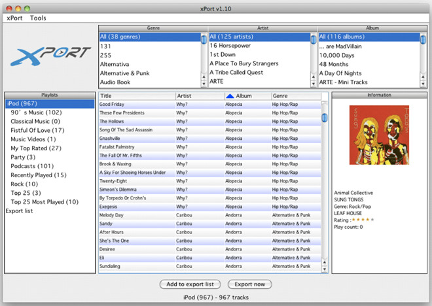The height and width of the screenshot is (306, 432).
Task: Select the track Good Friday
Action: [x=210, y=105]
